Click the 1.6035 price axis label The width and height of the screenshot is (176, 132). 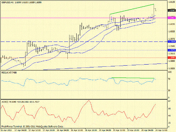coord(172,24)
